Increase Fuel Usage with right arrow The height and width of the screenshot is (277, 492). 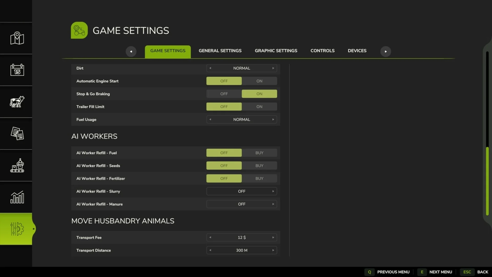(273, 119)
